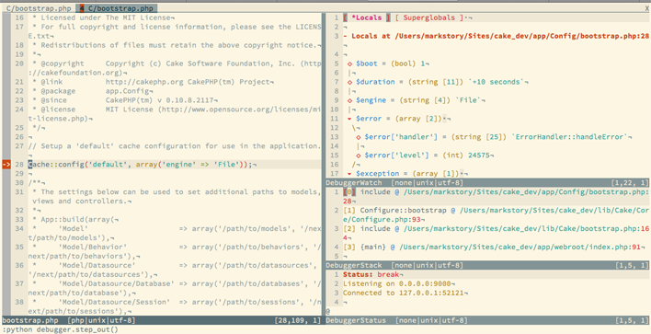Click the breakpoint arrow at line 28

click(x=6, y=164)
